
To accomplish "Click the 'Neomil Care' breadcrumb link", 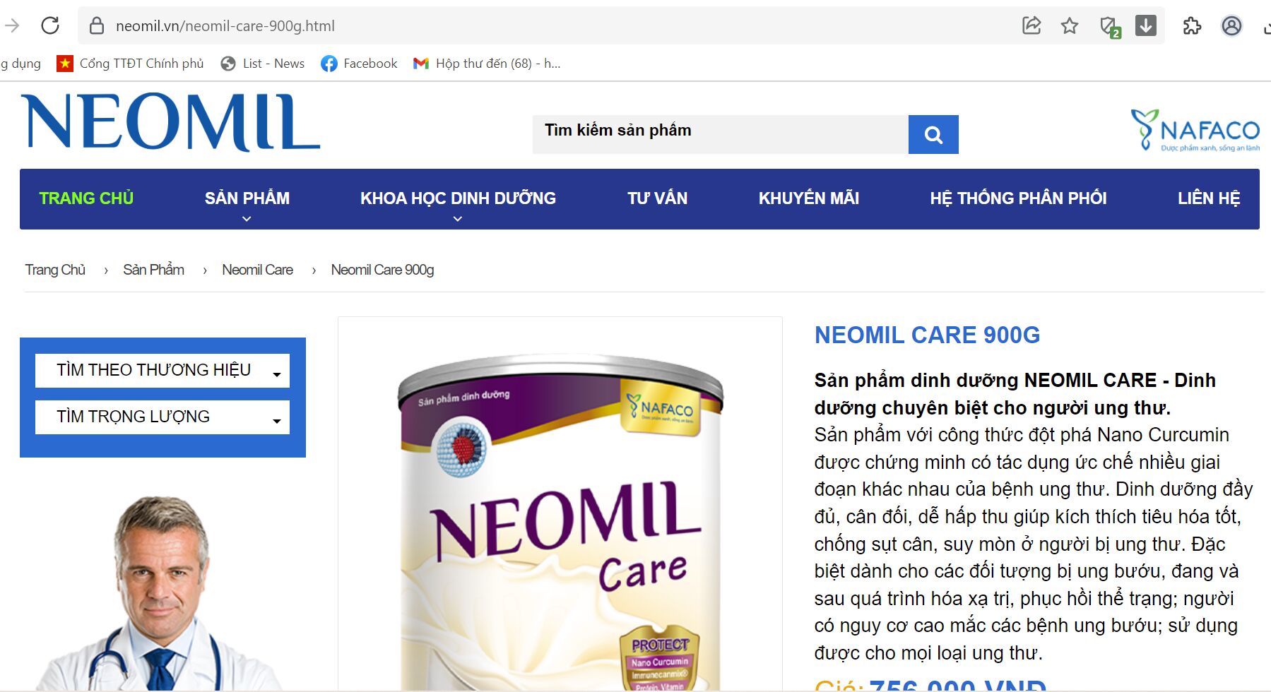I will (257, 270).
